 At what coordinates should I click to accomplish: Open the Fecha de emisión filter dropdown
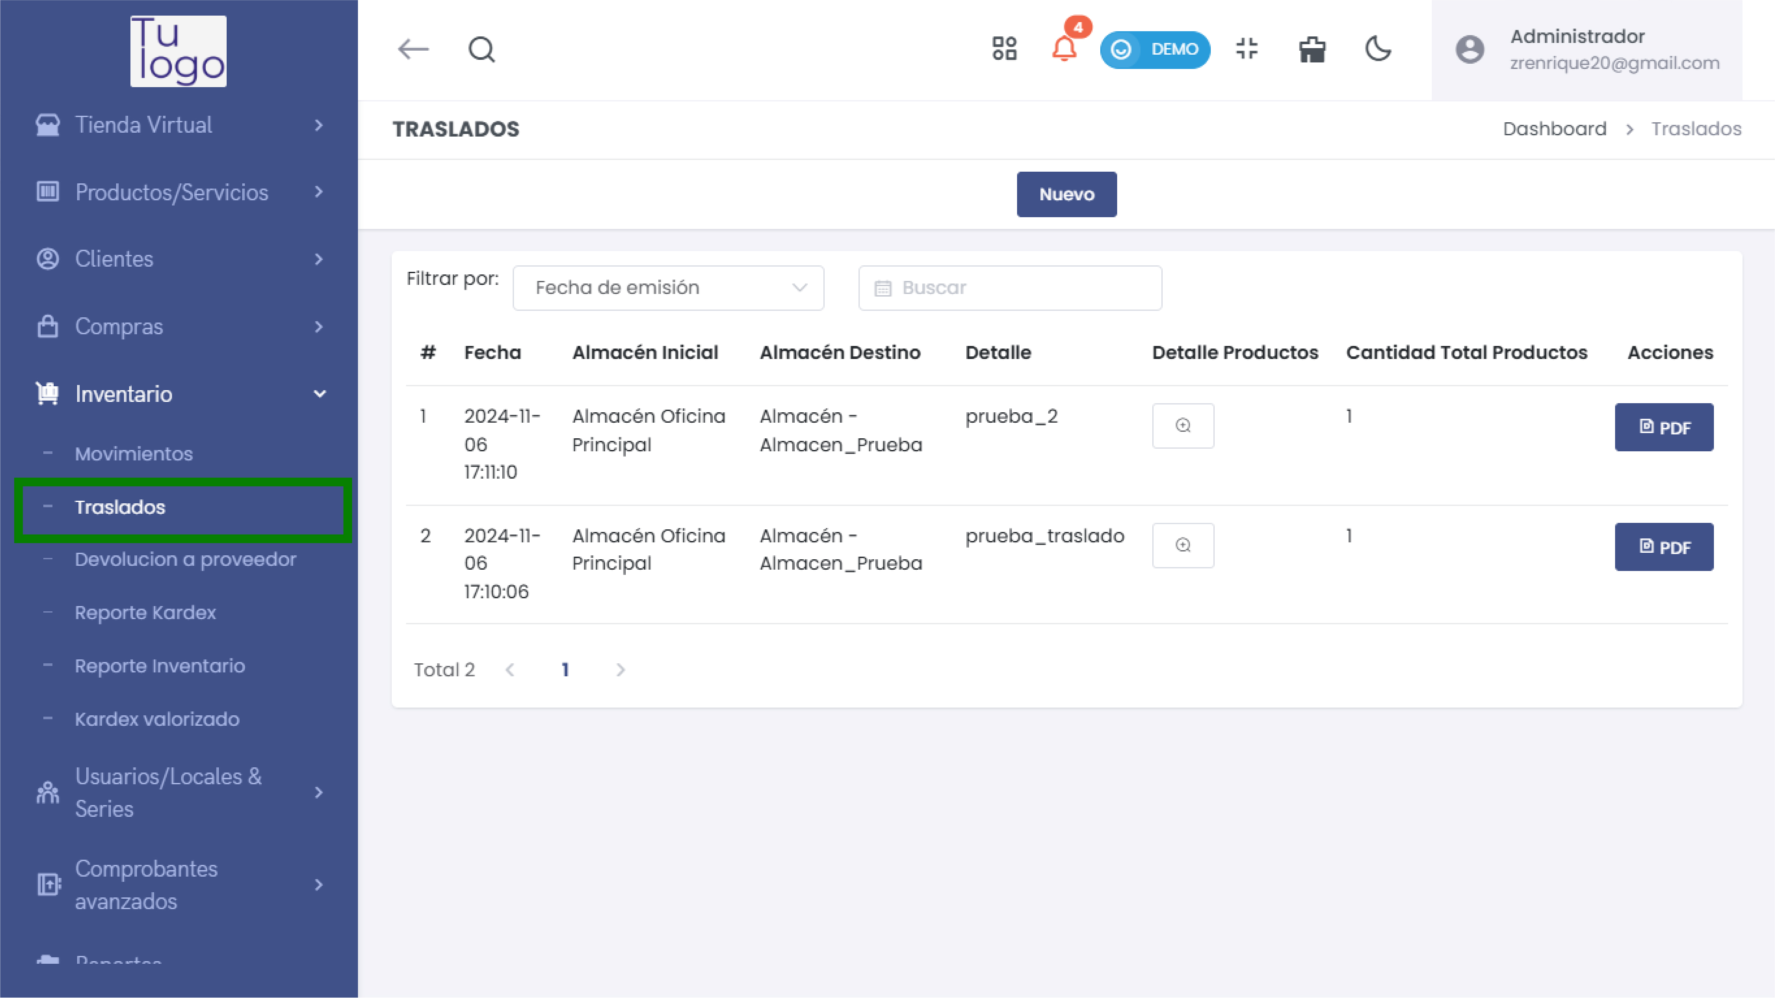(x=668, y=288)
